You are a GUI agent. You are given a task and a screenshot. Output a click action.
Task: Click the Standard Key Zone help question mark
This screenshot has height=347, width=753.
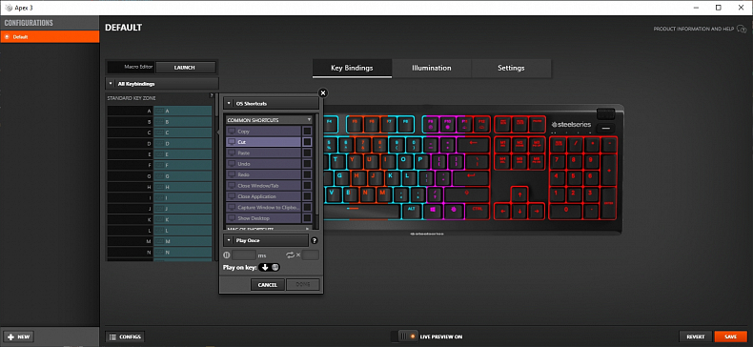(x=212, y=95)
